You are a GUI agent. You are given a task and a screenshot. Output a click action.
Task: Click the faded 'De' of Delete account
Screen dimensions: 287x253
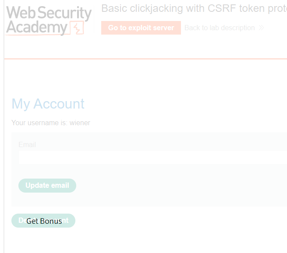22,221
